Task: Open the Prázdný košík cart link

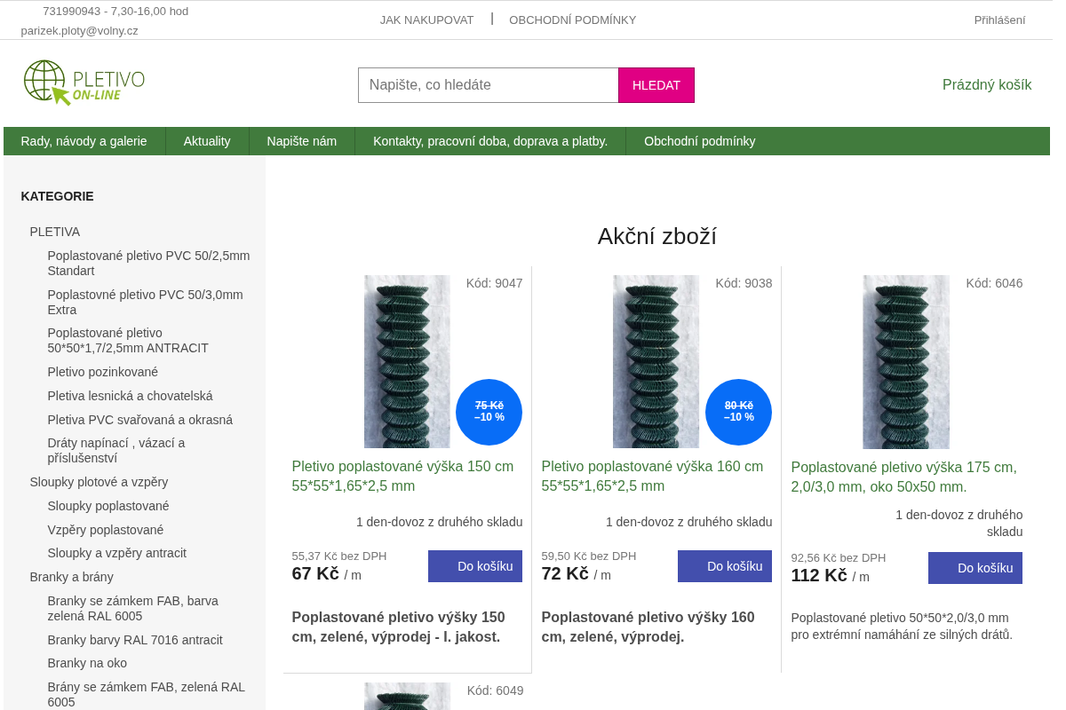Action: tap(987, 85)
